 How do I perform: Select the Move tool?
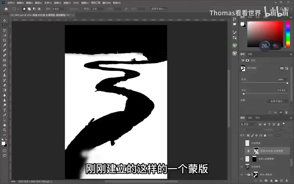[x=5, y=20]
